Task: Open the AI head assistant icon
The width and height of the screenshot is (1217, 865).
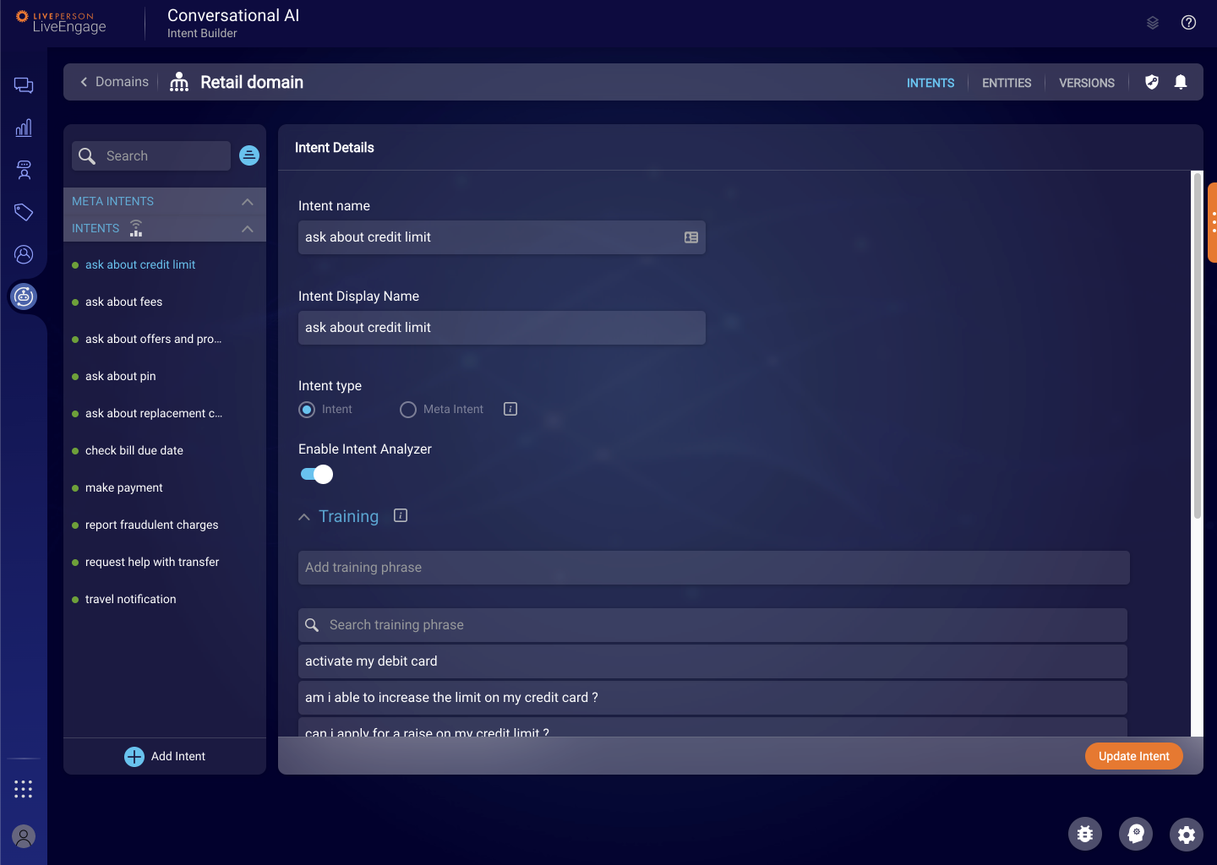Action: [x=1136, y=834]
